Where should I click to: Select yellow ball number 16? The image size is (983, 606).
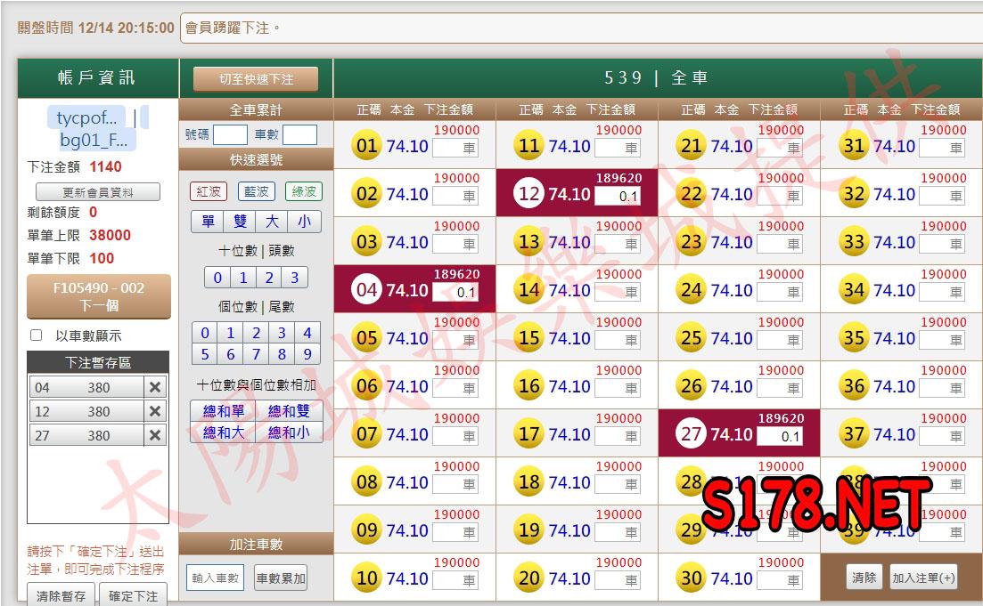(x=529, y=386)
